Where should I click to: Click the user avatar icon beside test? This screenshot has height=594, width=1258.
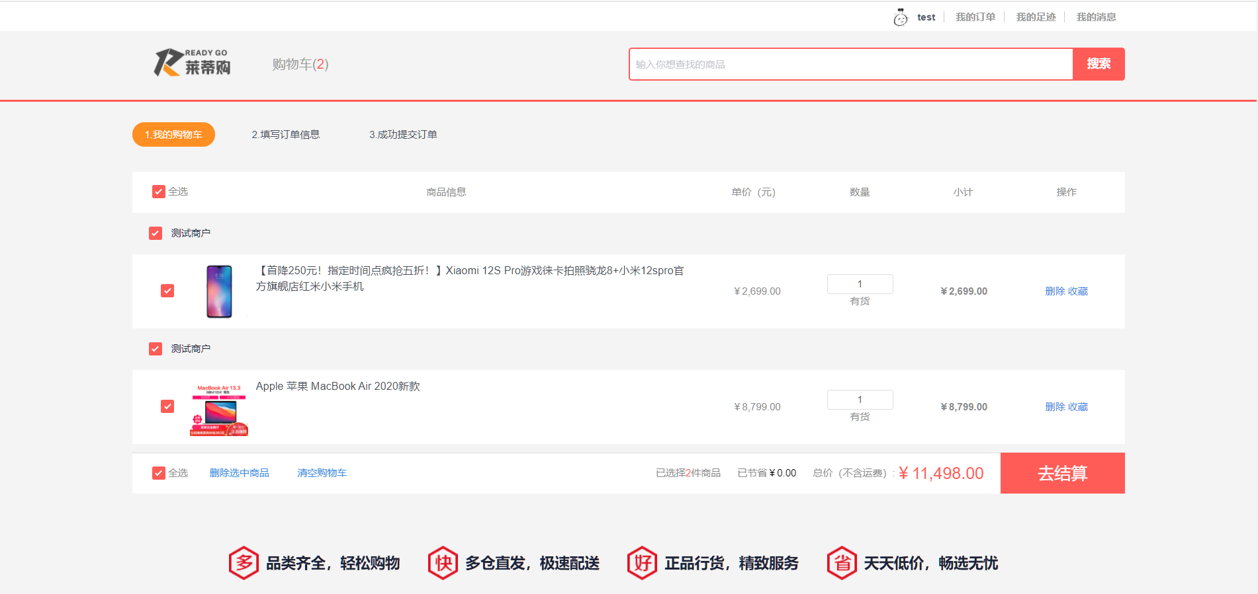(901, 17)
